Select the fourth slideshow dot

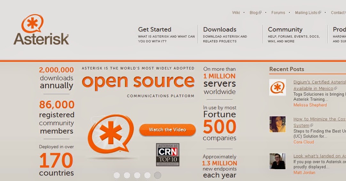point(147,175)
